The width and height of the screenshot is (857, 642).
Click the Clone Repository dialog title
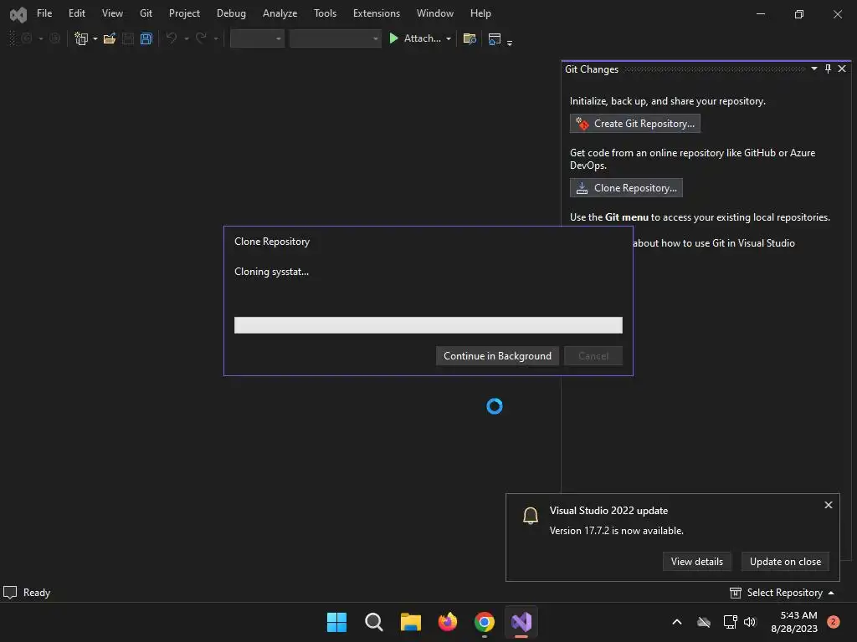pyautogui.click(x=272, y=242)
